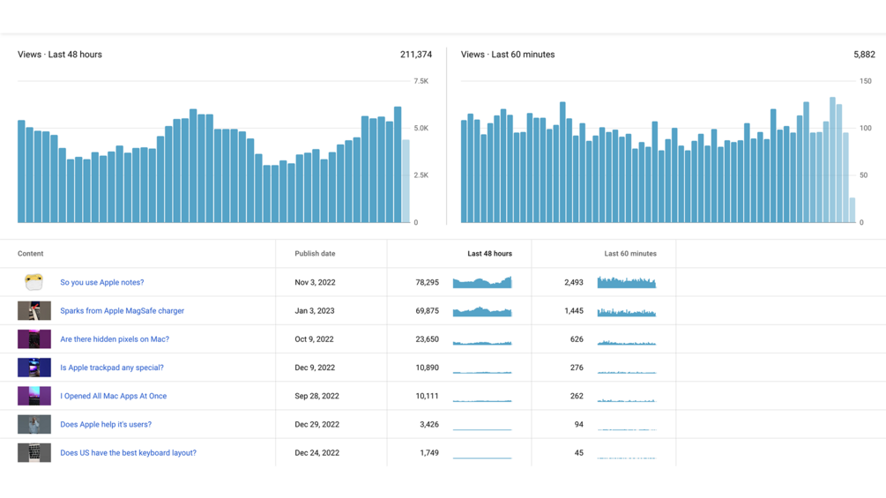Screen dimensions: 886x498
Task: Click the 211,374 total views figure
Action: click(x=416, y=55)
